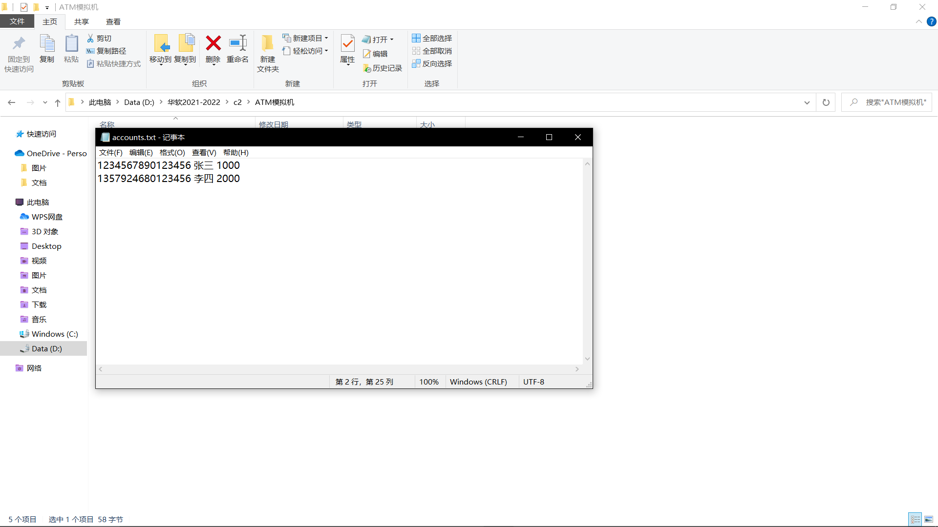Click the refresh icon by the address bar
This screenshot has width=938, height=527.
pos(826,102)
